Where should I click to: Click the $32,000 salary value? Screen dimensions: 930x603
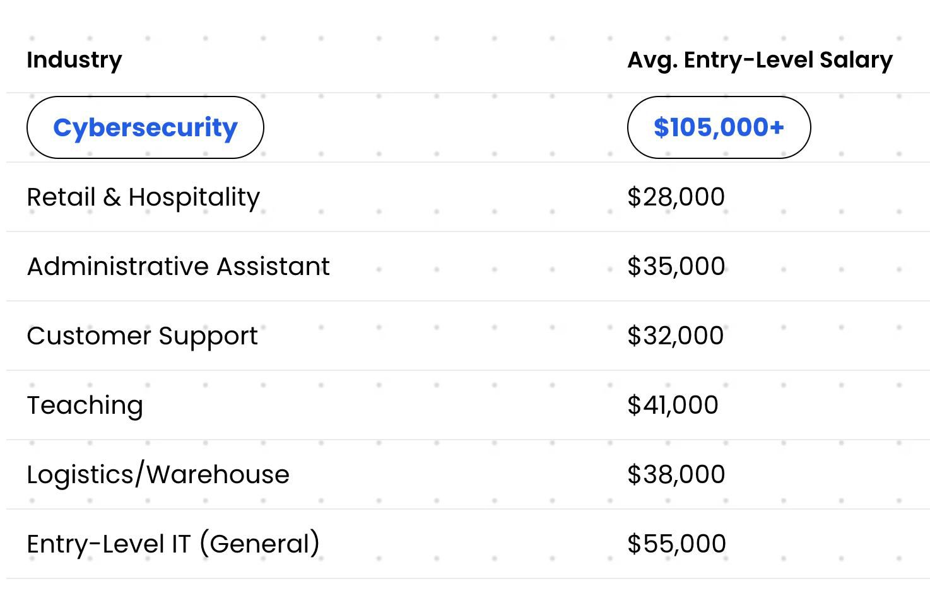675,336
